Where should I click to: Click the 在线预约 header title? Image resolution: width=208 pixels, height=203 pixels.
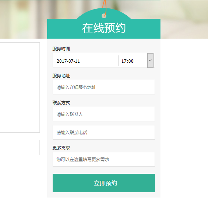coord(104,28)
